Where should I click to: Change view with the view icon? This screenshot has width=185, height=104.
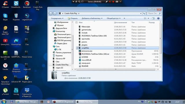145,18
